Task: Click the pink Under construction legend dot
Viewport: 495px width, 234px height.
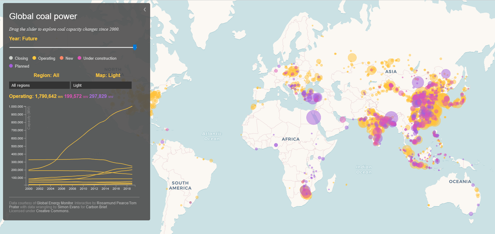Action: (79, 58)
